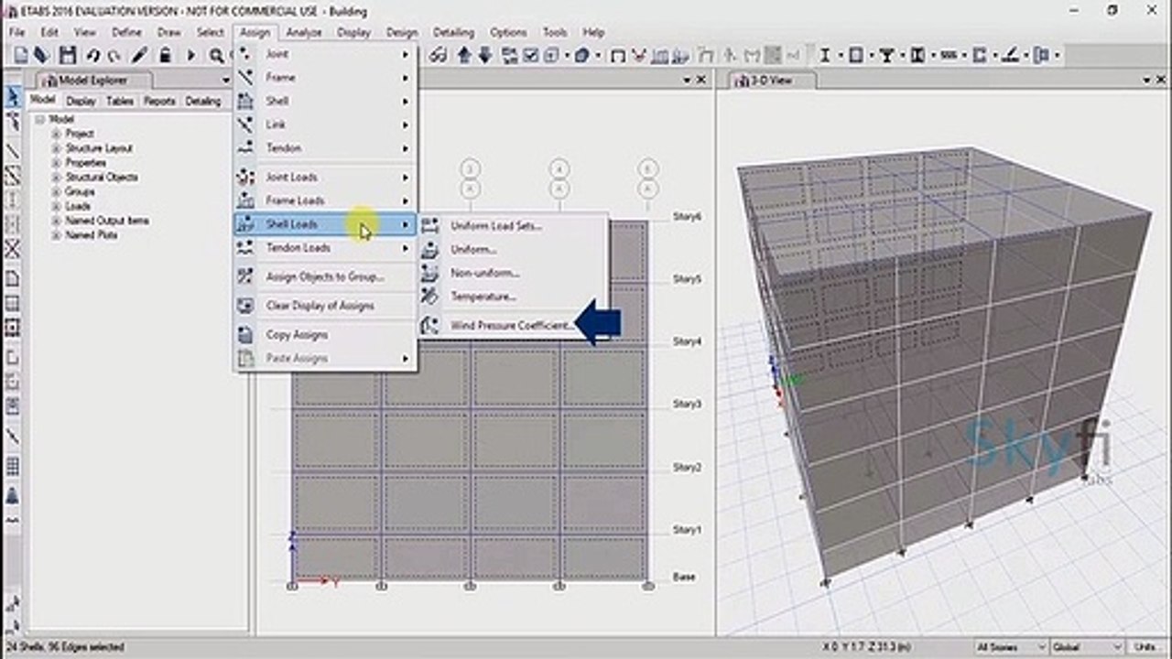Click the Undo arrow toolbar icon

point(92,56)
